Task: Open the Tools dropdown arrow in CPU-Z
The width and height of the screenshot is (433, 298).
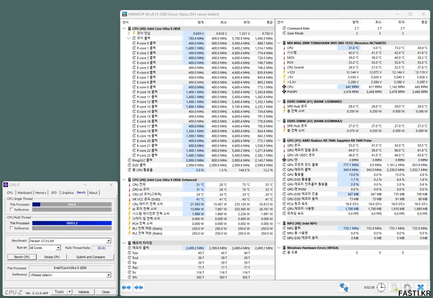Action: (70, 292)
